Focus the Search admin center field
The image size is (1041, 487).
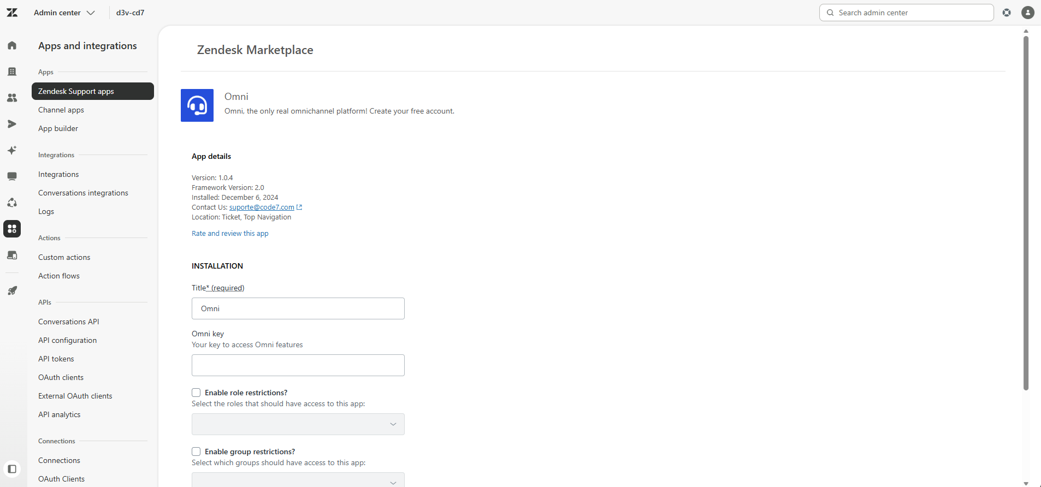(907, 13)
